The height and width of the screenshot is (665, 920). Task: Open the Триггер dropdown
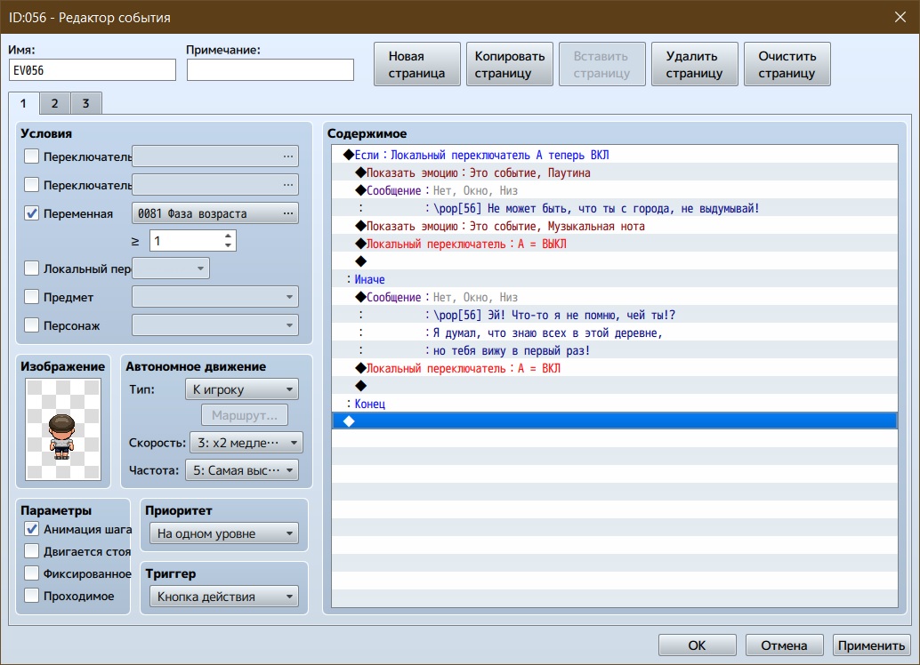pyautogui.click(x=223, y=597)
